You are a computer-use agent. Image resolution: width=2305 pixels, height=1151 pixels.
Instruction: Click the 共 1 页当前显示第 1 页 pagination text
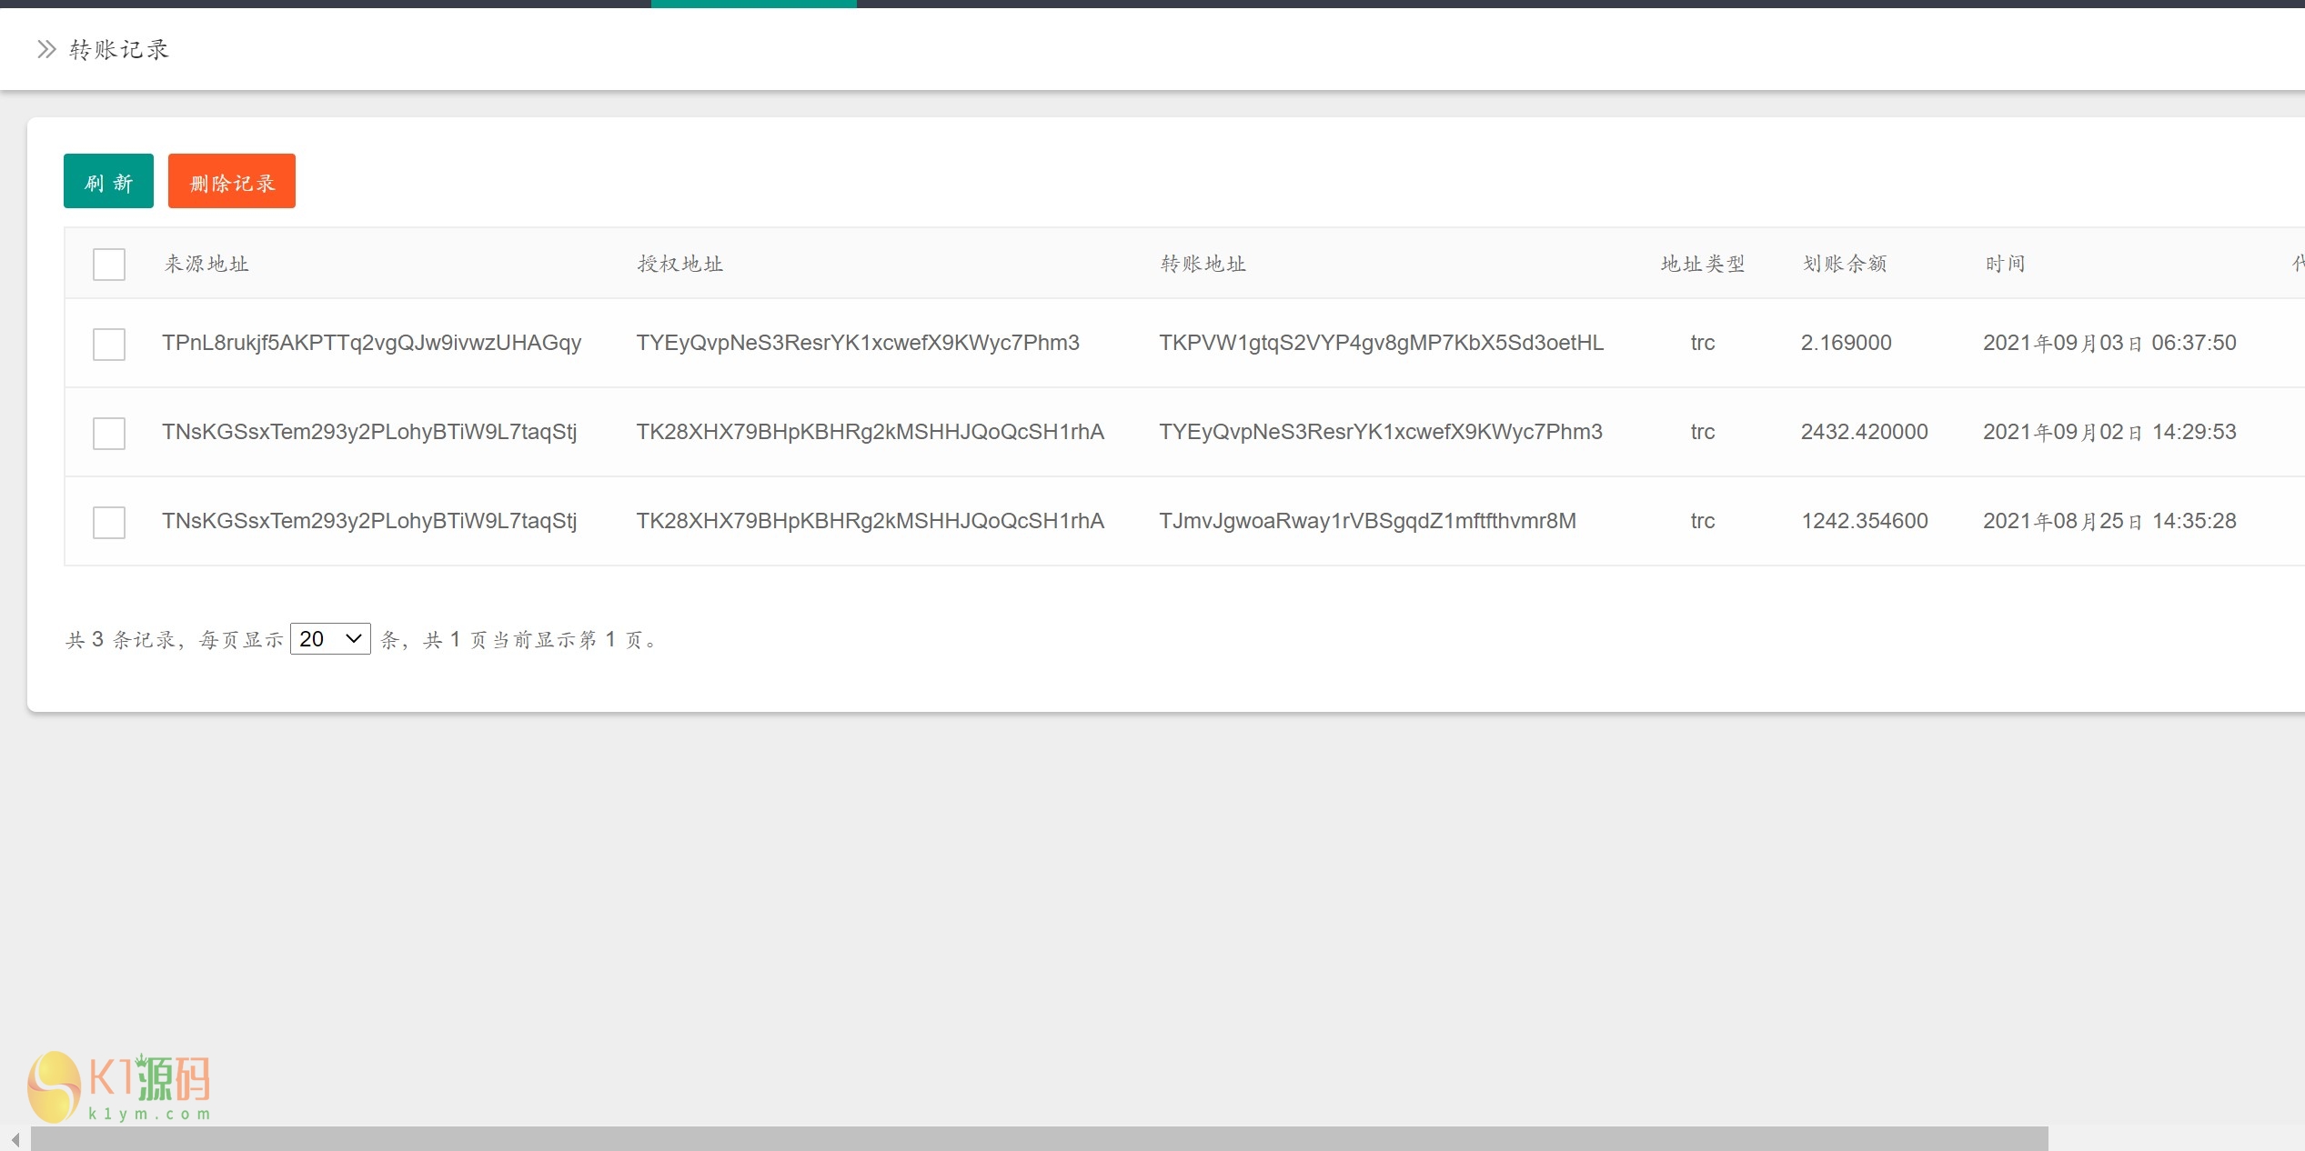[539, 639]
